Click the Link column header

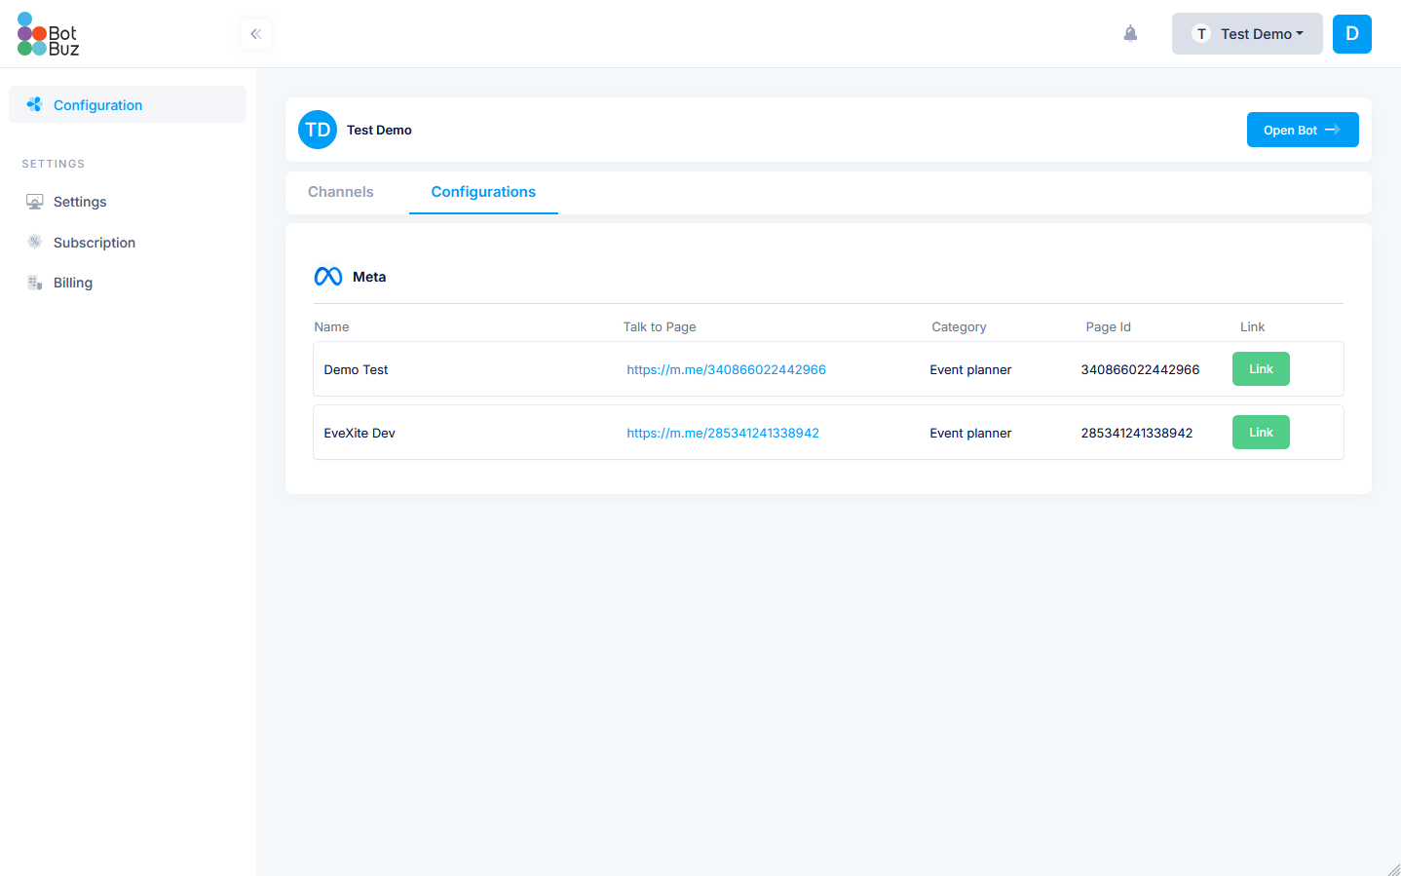pyautogui.click(x=1252, y=326)
